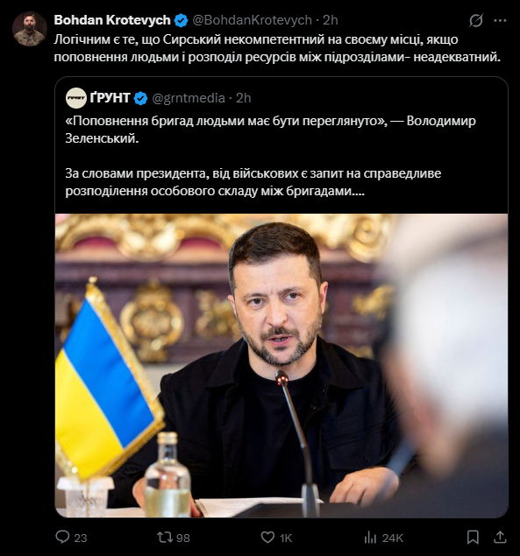Image resolution: width=520 pixels, height=556 pixels.
Task: Open the three-dot more options menu
Action: 500,20
